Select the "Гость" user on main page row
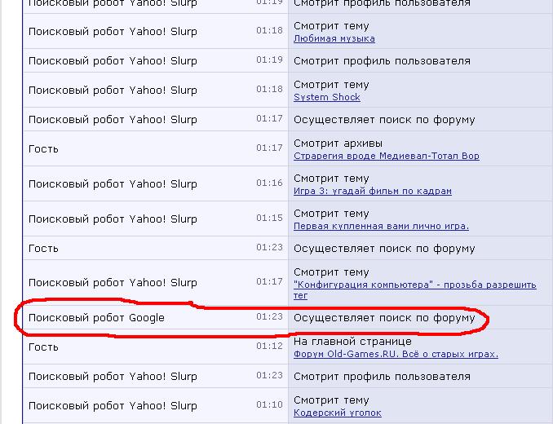 click(x=43, y=347)
